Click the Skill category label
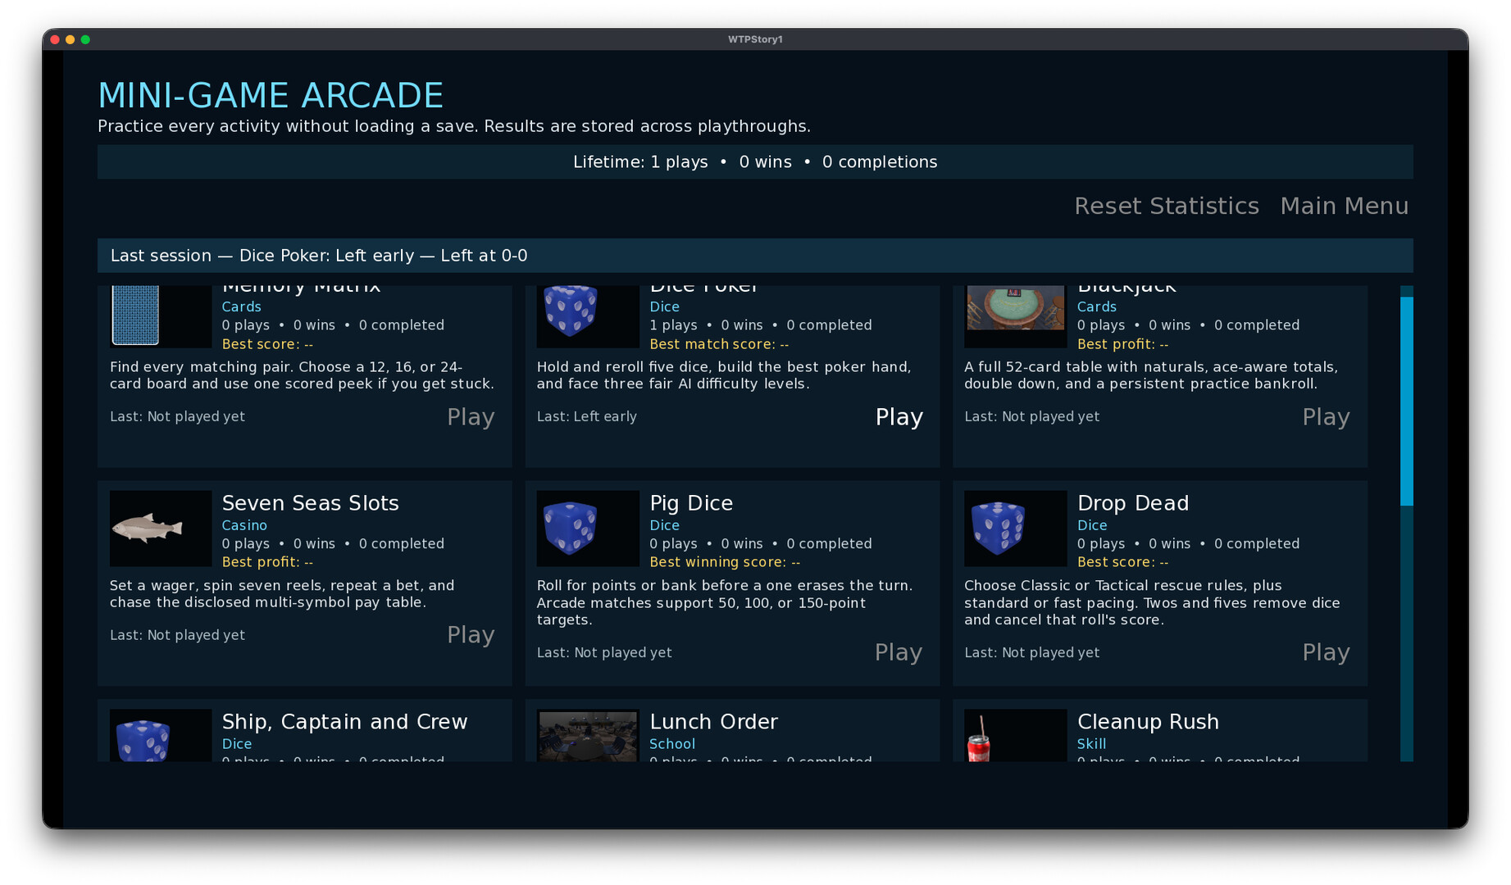This screenshot has height=885, width=1511. point(1091,744)
